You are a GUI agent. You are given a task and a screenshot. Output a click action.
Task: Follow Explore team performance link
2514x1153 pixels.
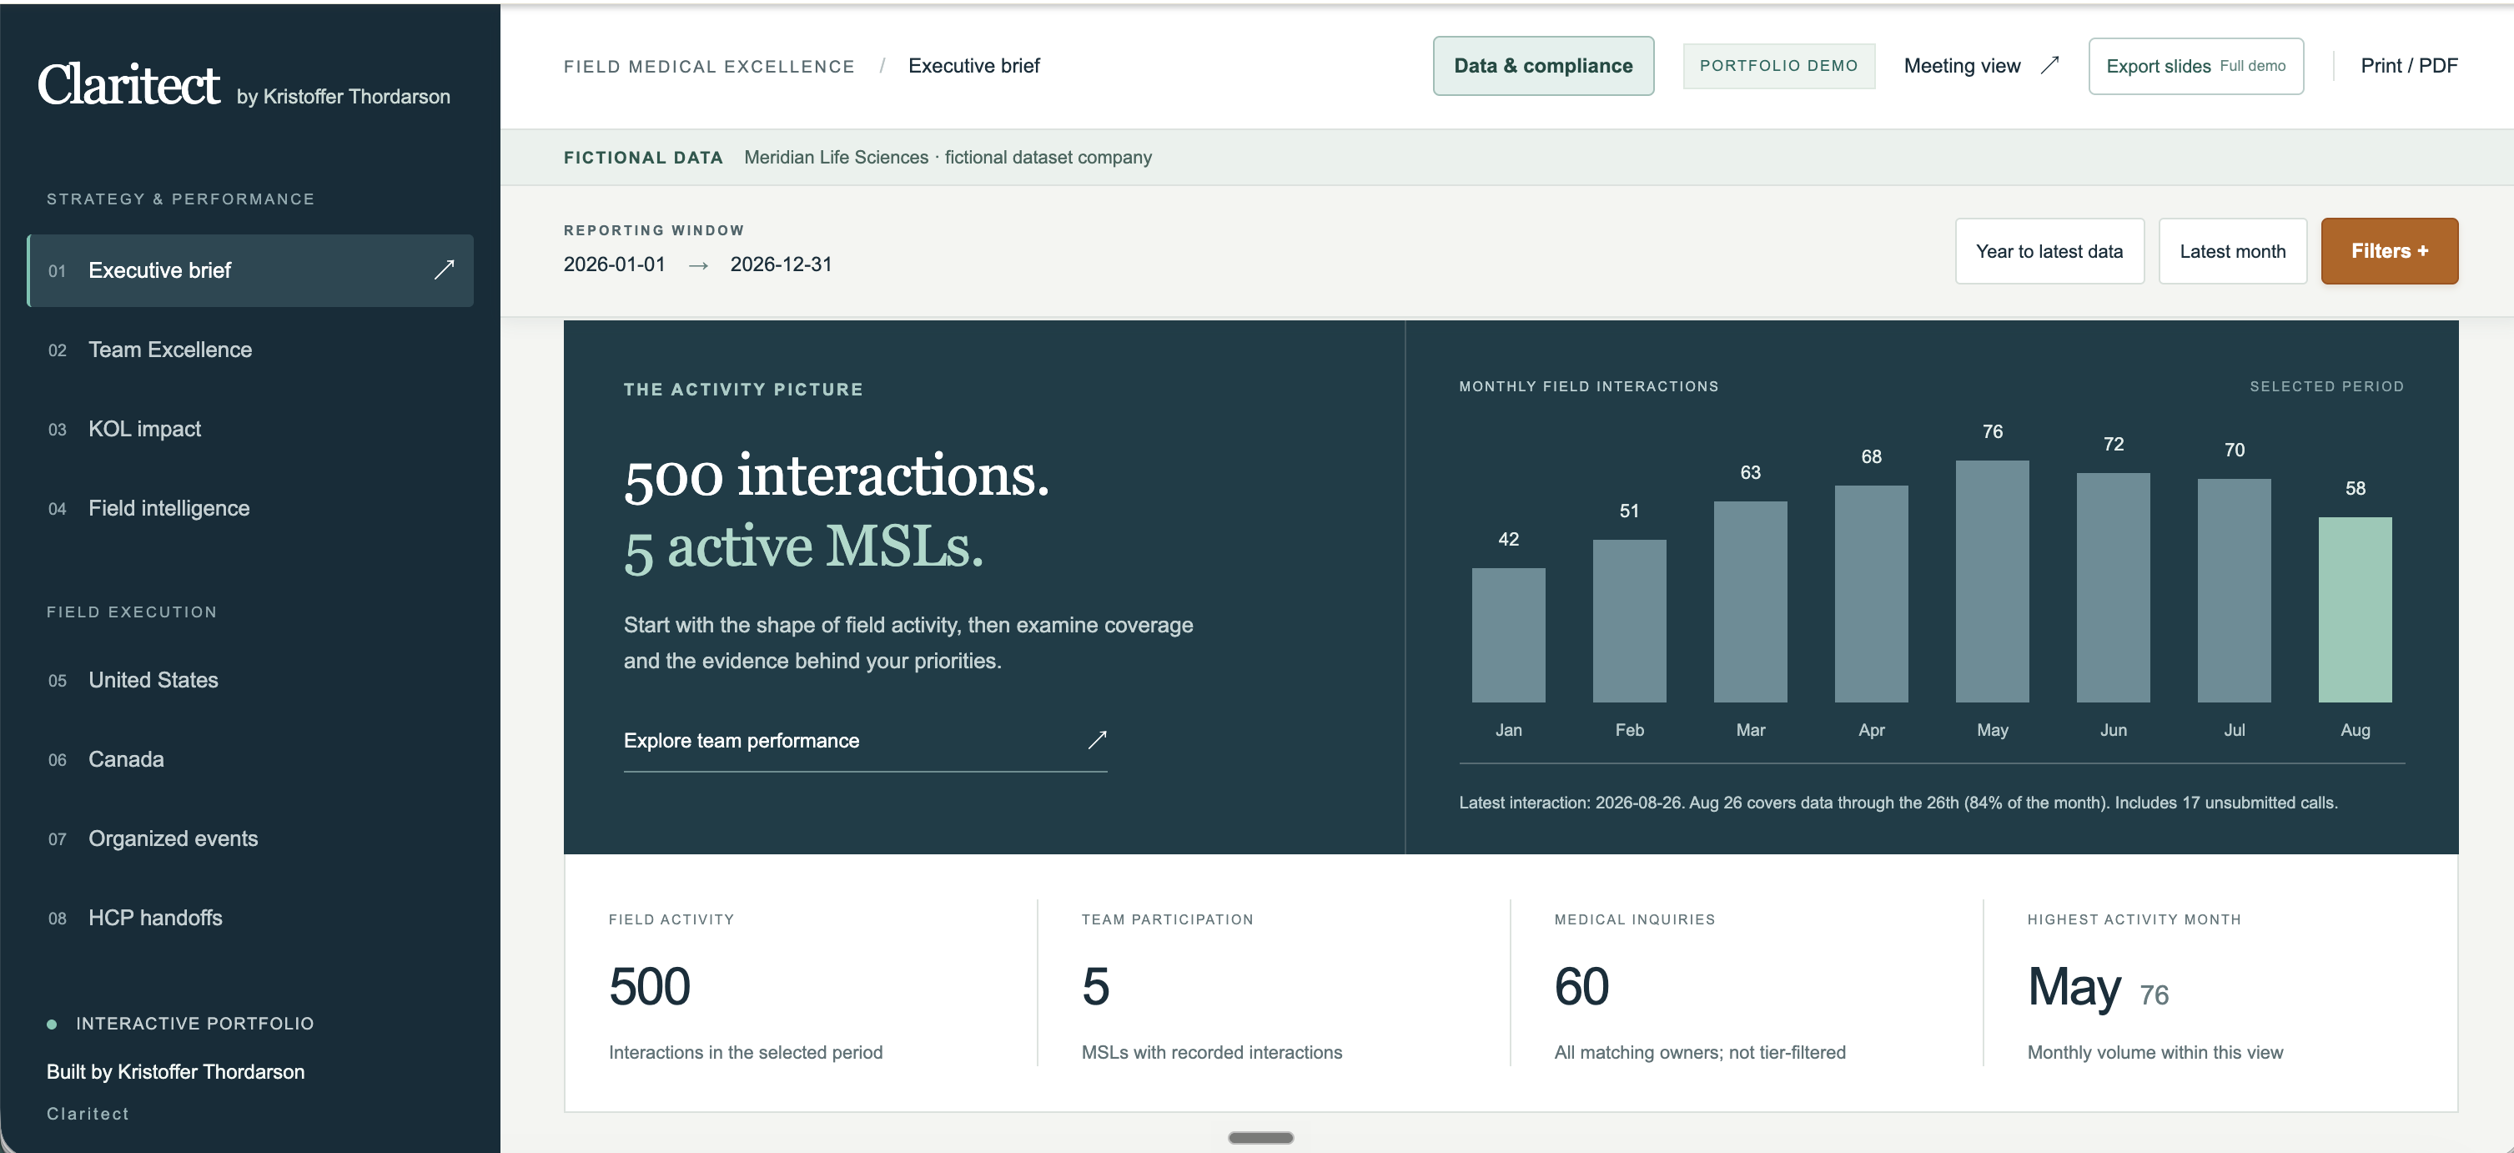click(x=865, y=742)
